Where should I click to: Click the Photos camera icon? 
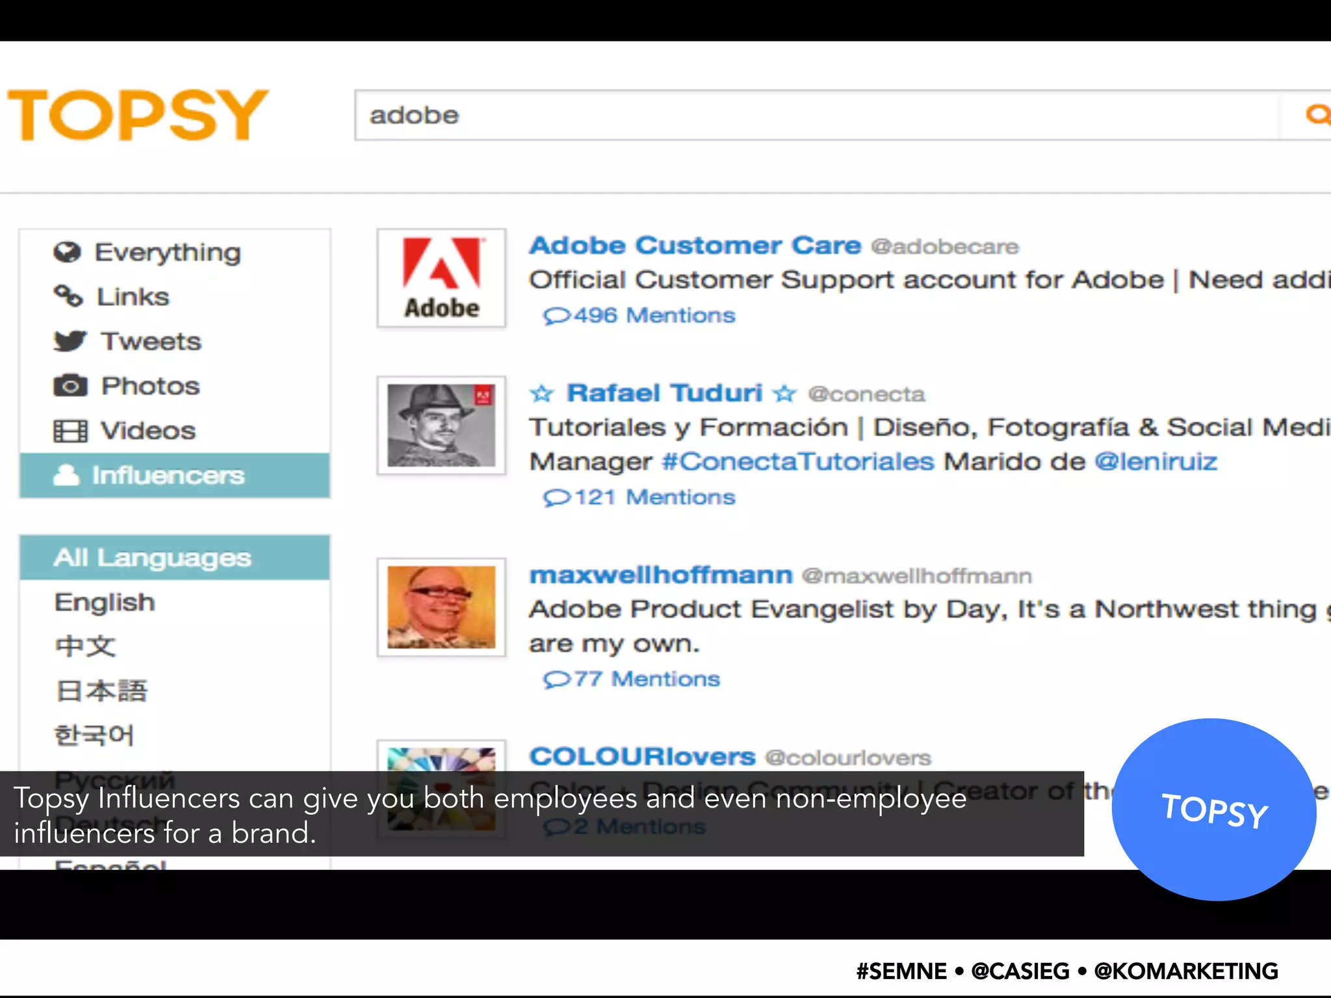click(x=70, y=385)
